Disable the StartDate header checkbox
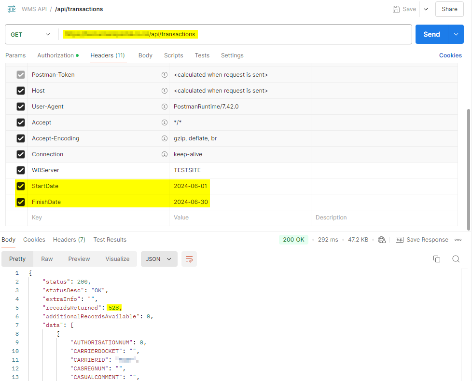472x381 pixels. 21,186
